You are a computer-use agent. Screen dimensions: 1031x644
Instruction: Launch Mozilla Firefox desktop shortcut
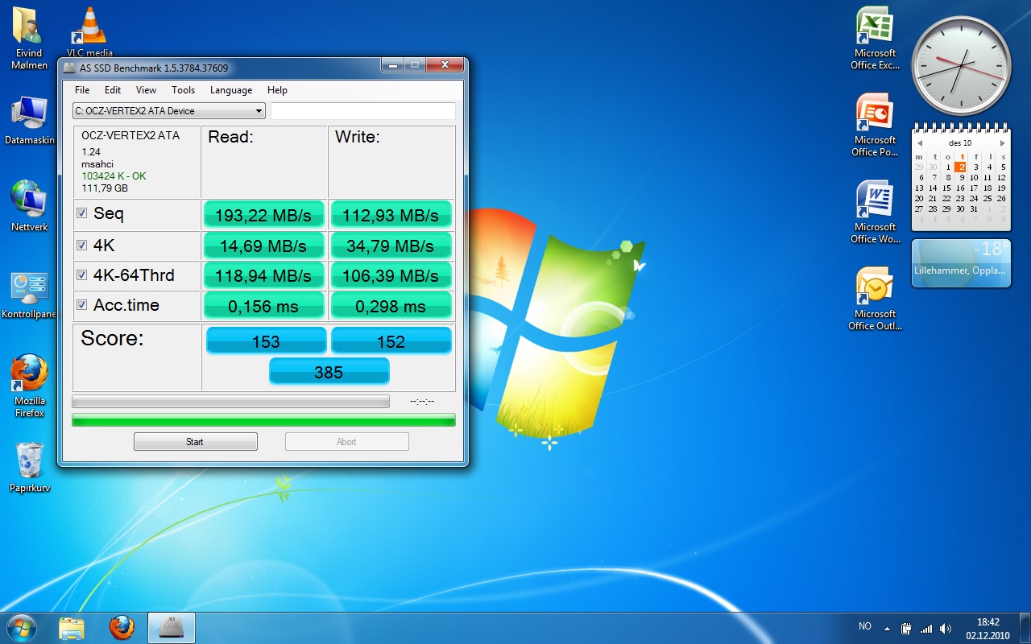[29, 386]
